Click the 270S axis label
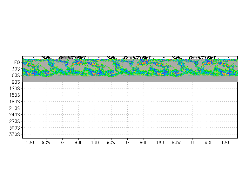249x194 pixels. click(15, 121)
